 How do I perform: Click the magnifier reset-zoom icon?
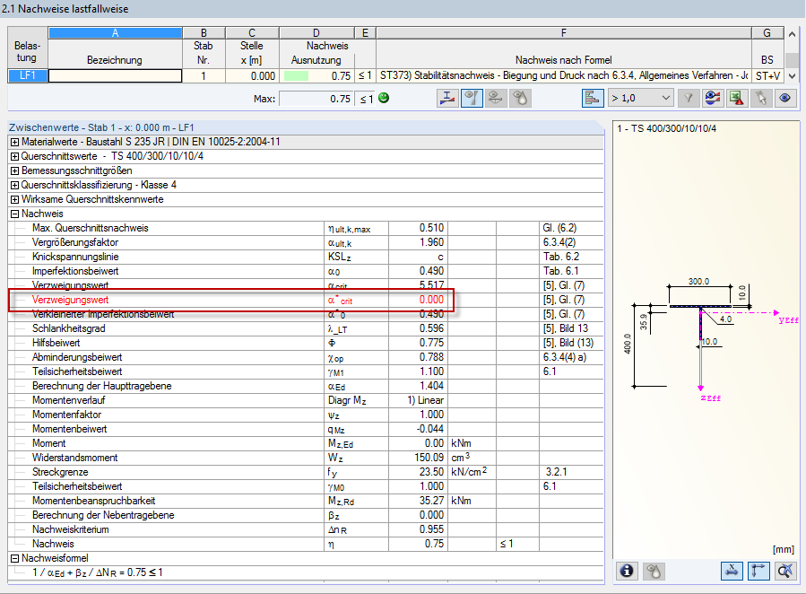[x=784, y=571]
